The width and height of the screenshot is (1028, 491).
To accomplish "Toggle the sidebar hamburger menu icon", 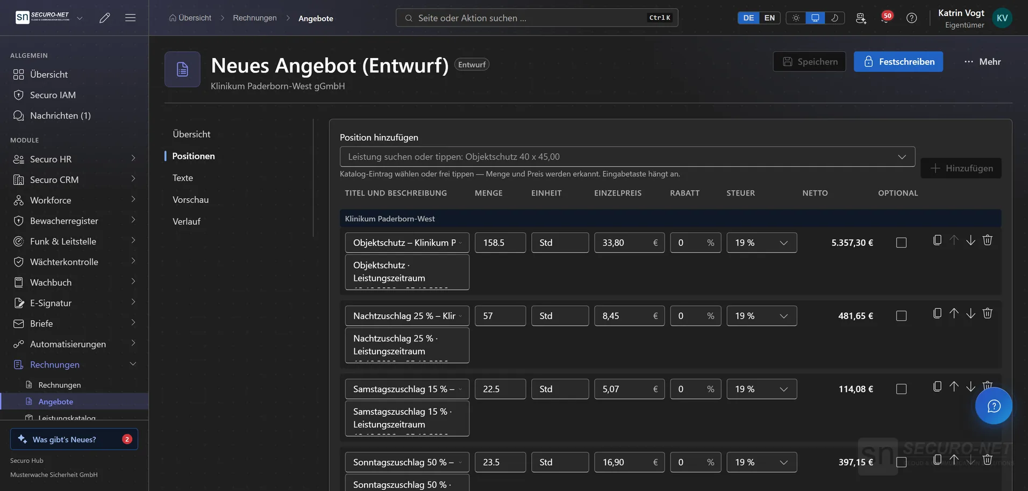I will [130, 18].
